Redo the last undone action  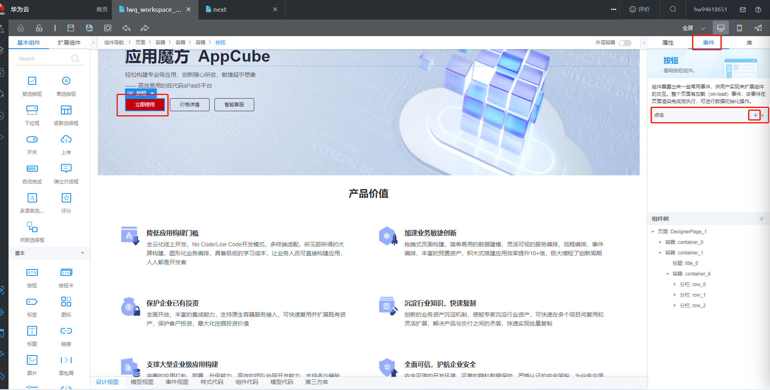(145, 28)
